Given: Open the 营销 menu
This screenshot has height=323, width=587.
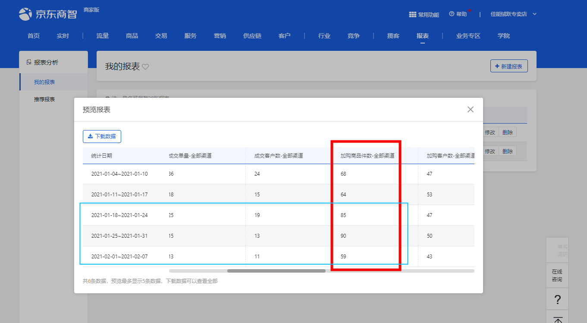Looking at the screenshot, I should point(220,36).
